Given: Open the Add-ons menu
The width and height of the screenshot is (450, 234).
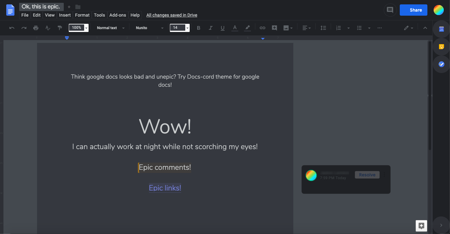Looking at the screenshot, I should point(118,15).
